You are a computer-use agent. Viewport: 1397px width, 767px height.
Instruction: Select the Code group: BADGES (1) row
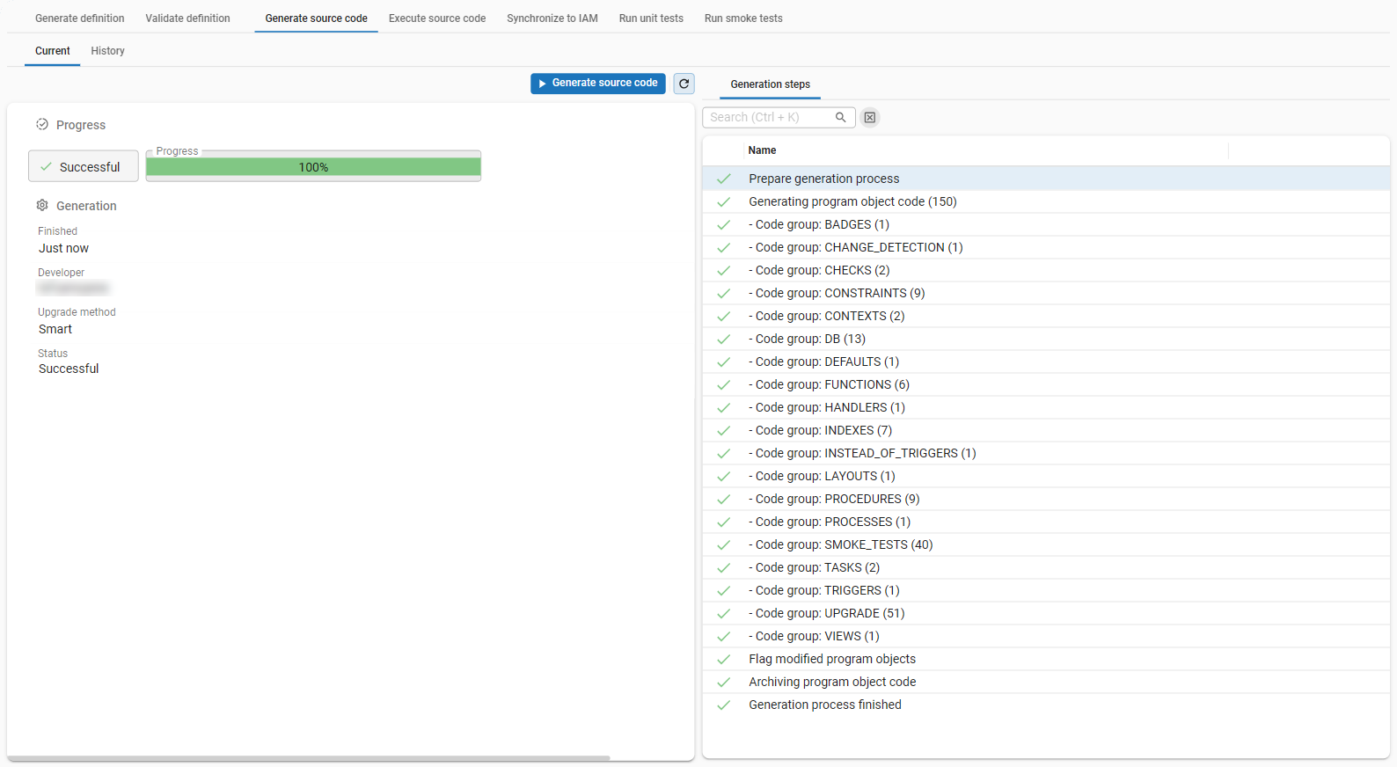click(x=1046, y=224)
